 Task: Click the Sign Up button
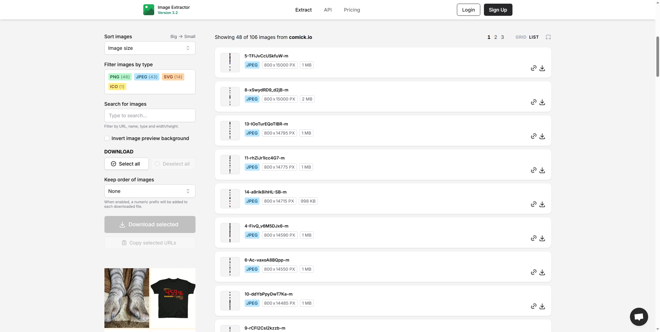point(498,10)
